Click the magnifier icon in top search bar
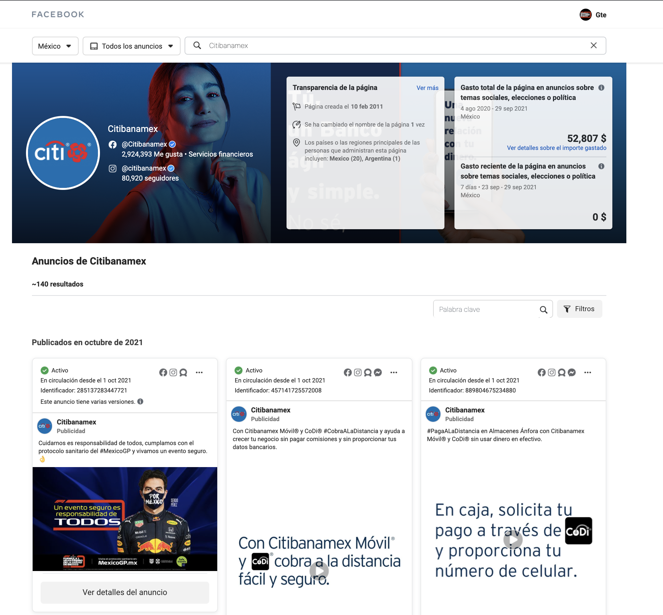Screen dimensions: 663x615 pos(197,45)
